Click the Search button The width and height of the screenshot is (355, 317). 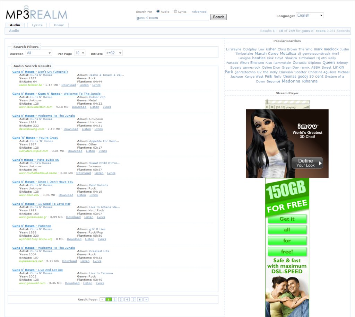point(218,17)
